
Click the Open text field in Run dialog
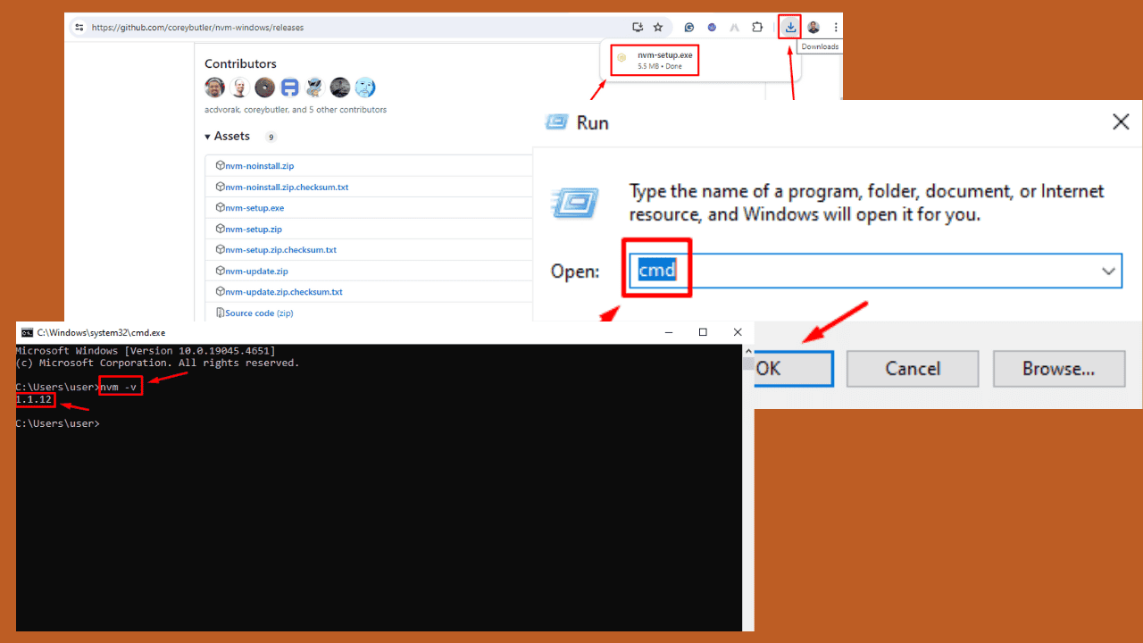[x=875, y=271]
